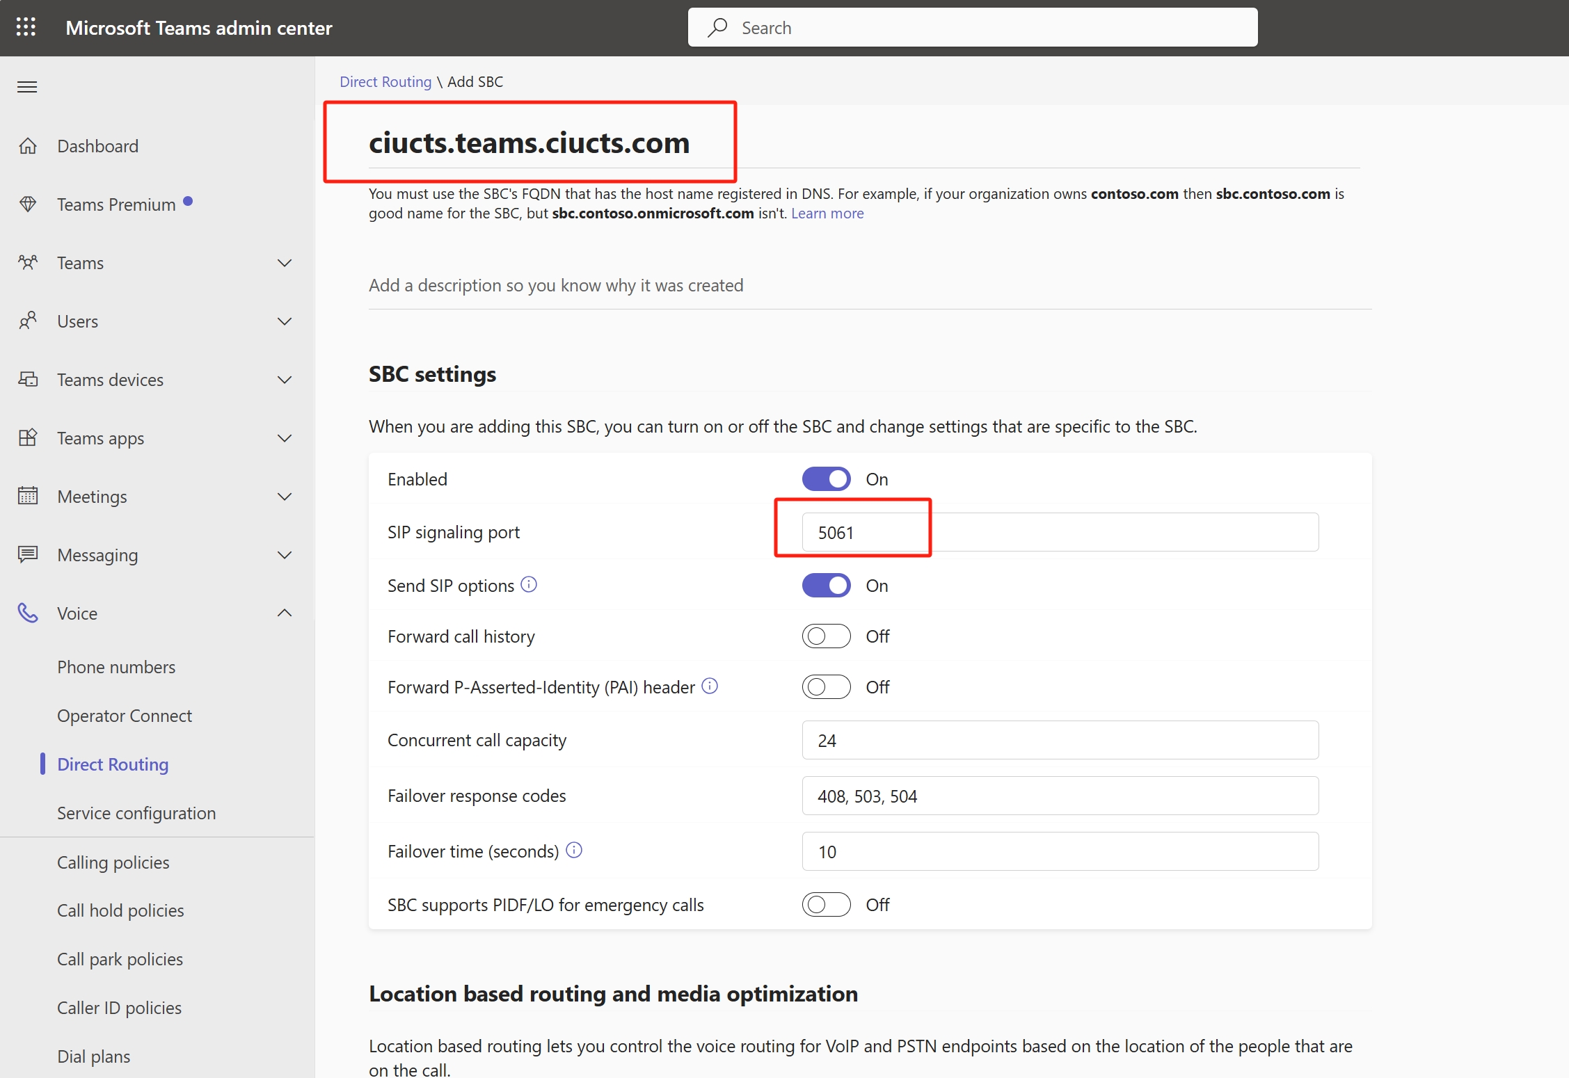
Task: Open Teams Premium page
Action: coord(116,204)
